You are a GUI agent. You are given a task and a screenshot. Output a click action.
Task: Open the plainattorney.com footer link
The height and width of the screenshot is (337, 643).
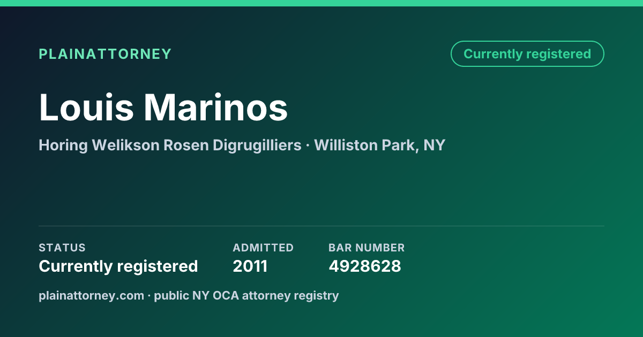(x=92, y=295)
